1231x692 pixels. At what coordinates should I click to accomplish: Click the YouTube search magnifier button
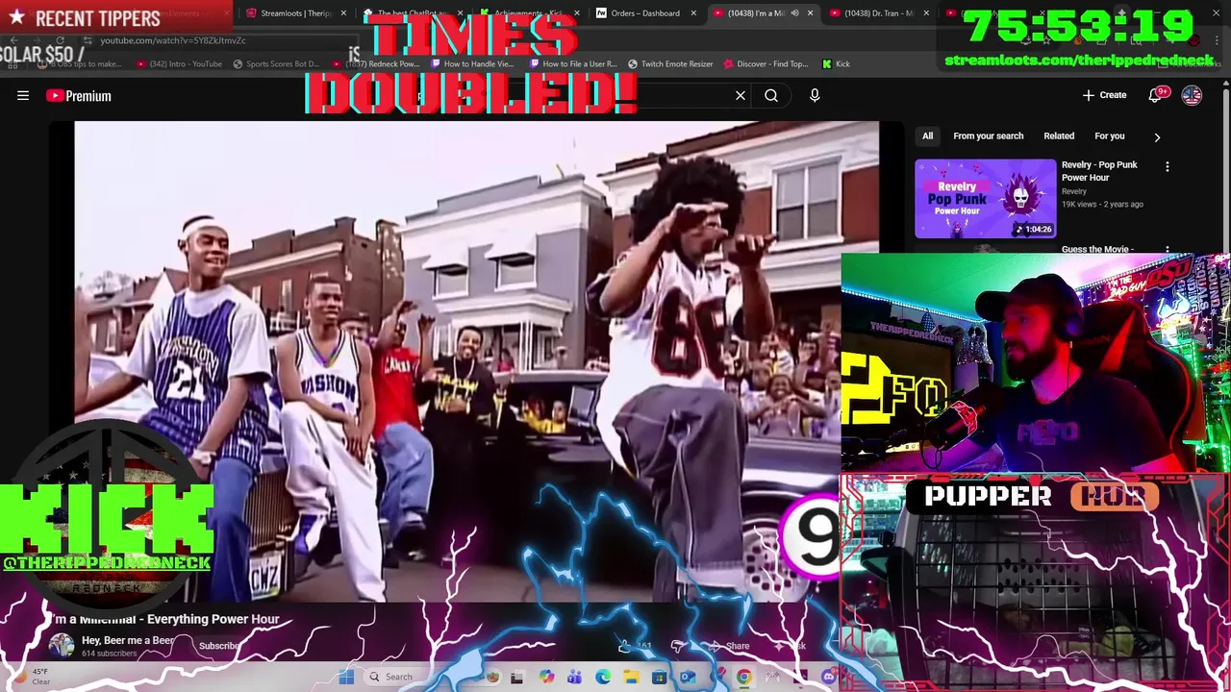pos(771,95)
